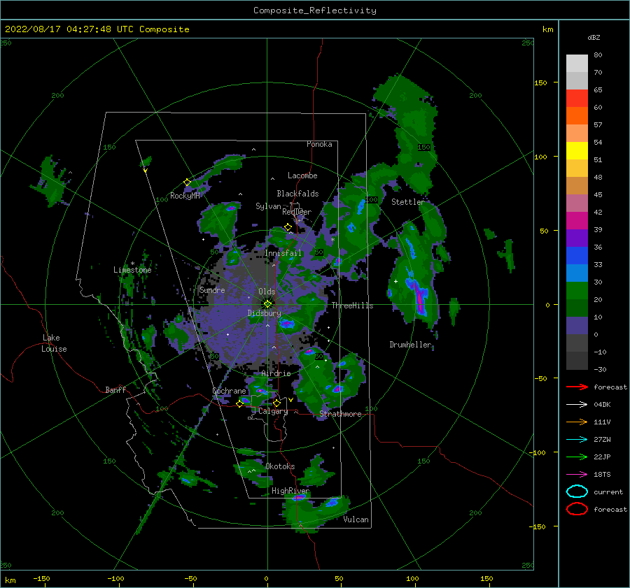This screenshot has width=630, height=588.
Task: Click the white light-grey 80 dBZ swatch
Action: point(577,63)
